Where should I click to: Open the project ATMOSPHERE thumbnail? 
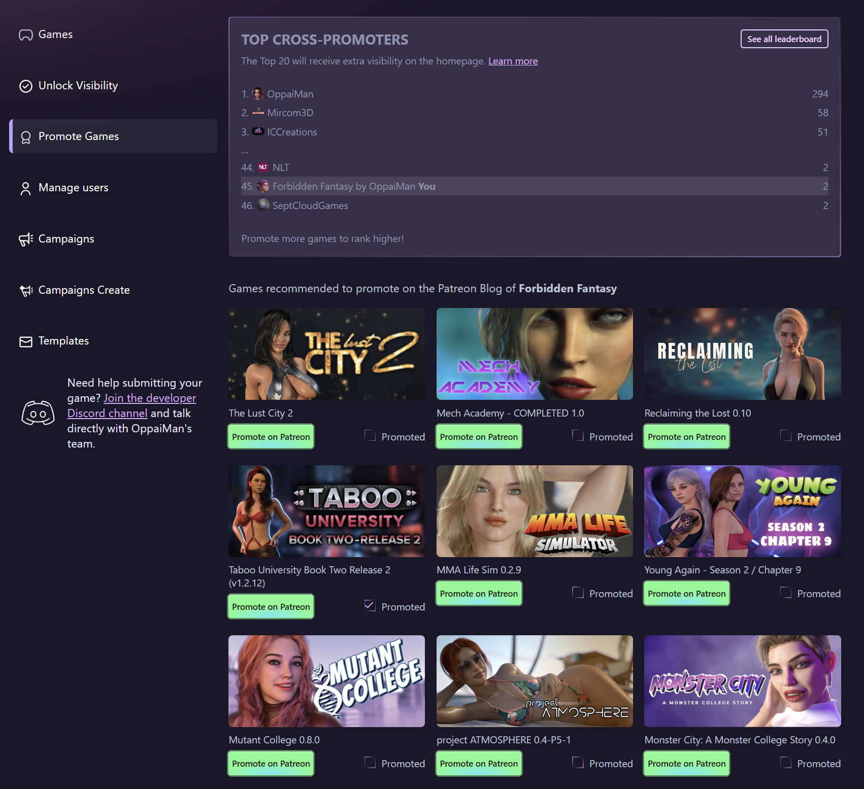535,681
